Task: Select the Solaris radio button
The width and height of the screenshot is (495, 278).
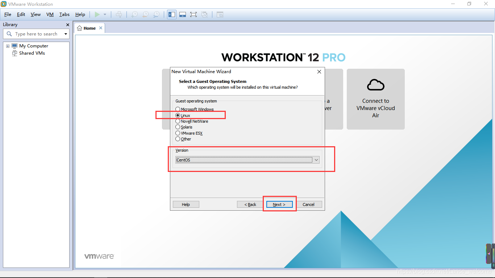Action: pyautogui.click(x=178, y=127)
